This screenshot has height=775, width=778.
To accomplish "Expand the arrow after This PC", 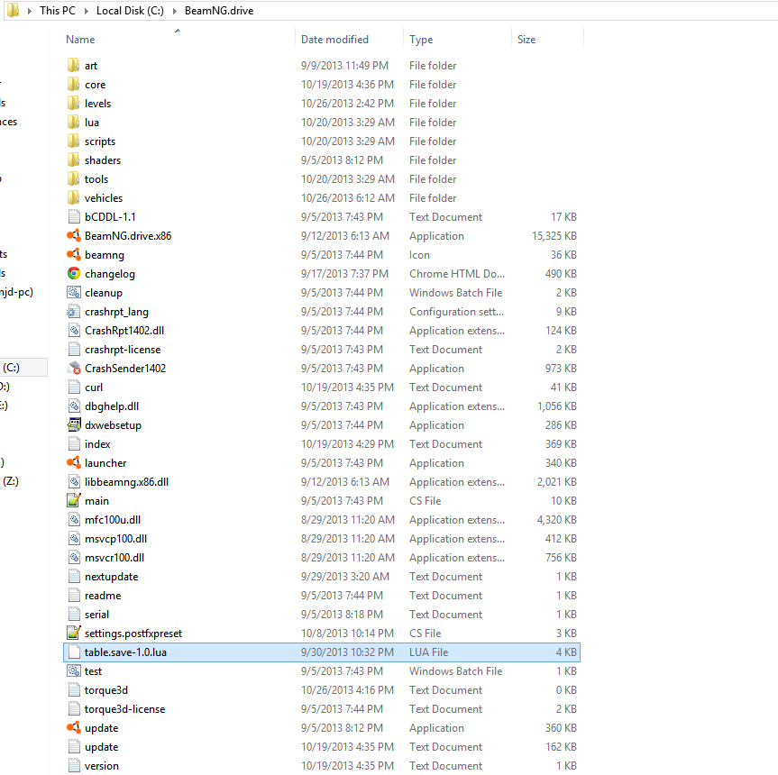I will click(x=86, y=11).
